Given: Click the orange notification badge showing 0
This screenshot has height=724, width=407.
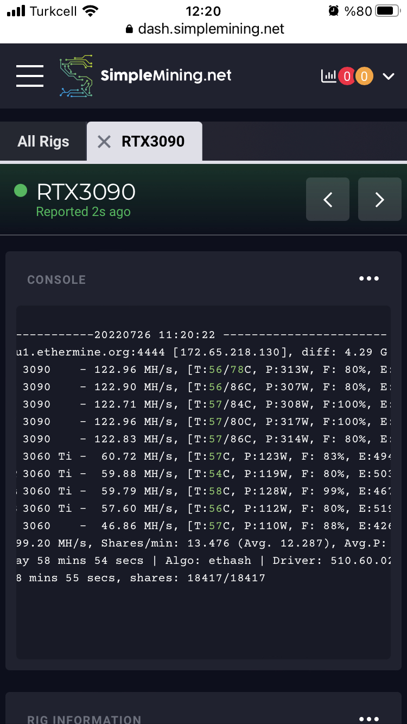Looking at the screenshot, I should 364,77.
